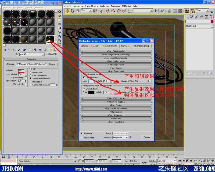Click the Set Key key icon
The image size is (215, 172).
[x=144, y=163]
